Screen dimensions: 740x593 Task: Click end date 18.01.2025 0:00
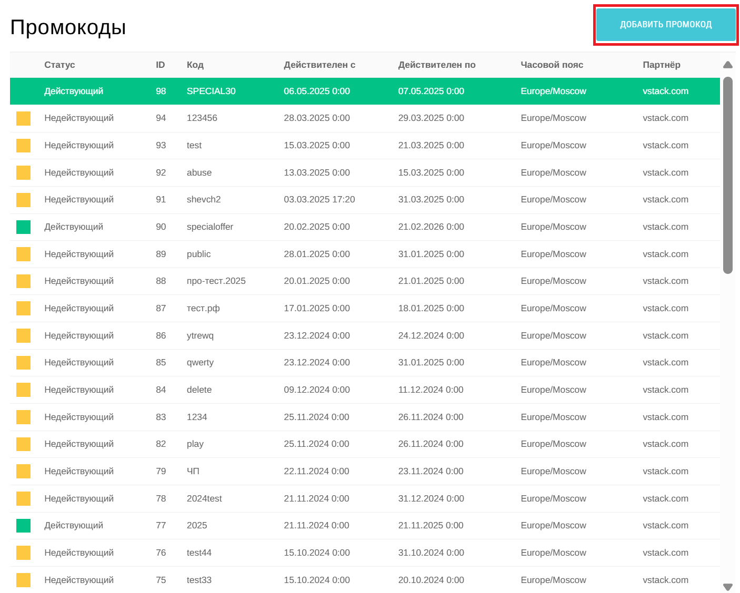[431, 308]
